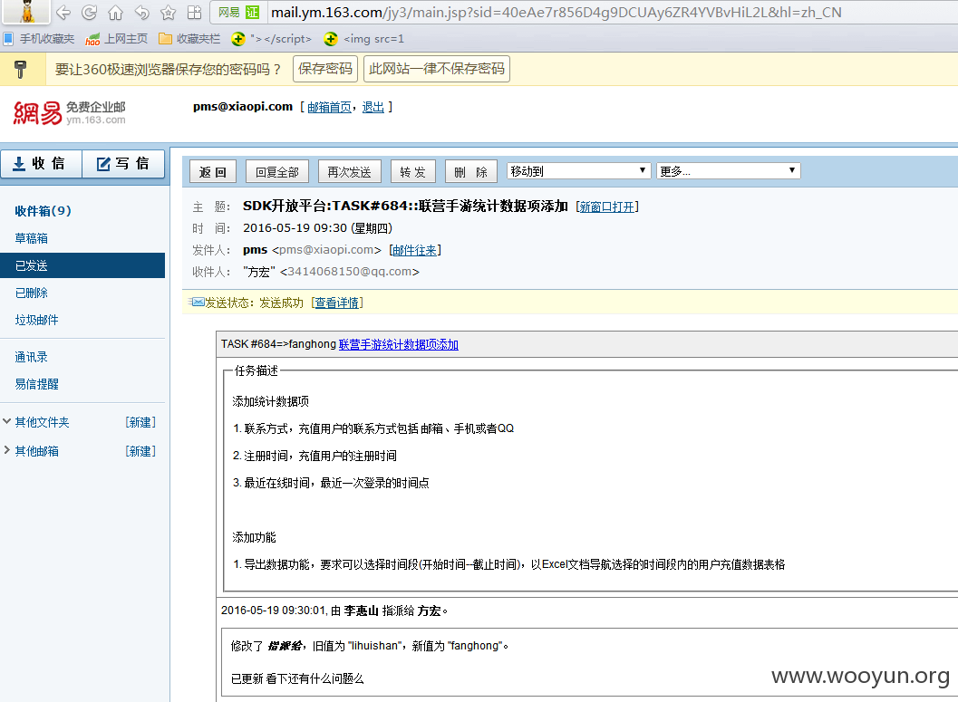Viewport: 958px width, 702px height.
Task: Expand the 其他邮箱 section
Action: tap(7, 450)
